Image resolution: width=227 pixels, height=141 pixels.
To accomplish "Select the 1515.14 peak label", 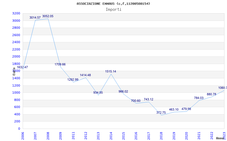I will click(111, 71).
